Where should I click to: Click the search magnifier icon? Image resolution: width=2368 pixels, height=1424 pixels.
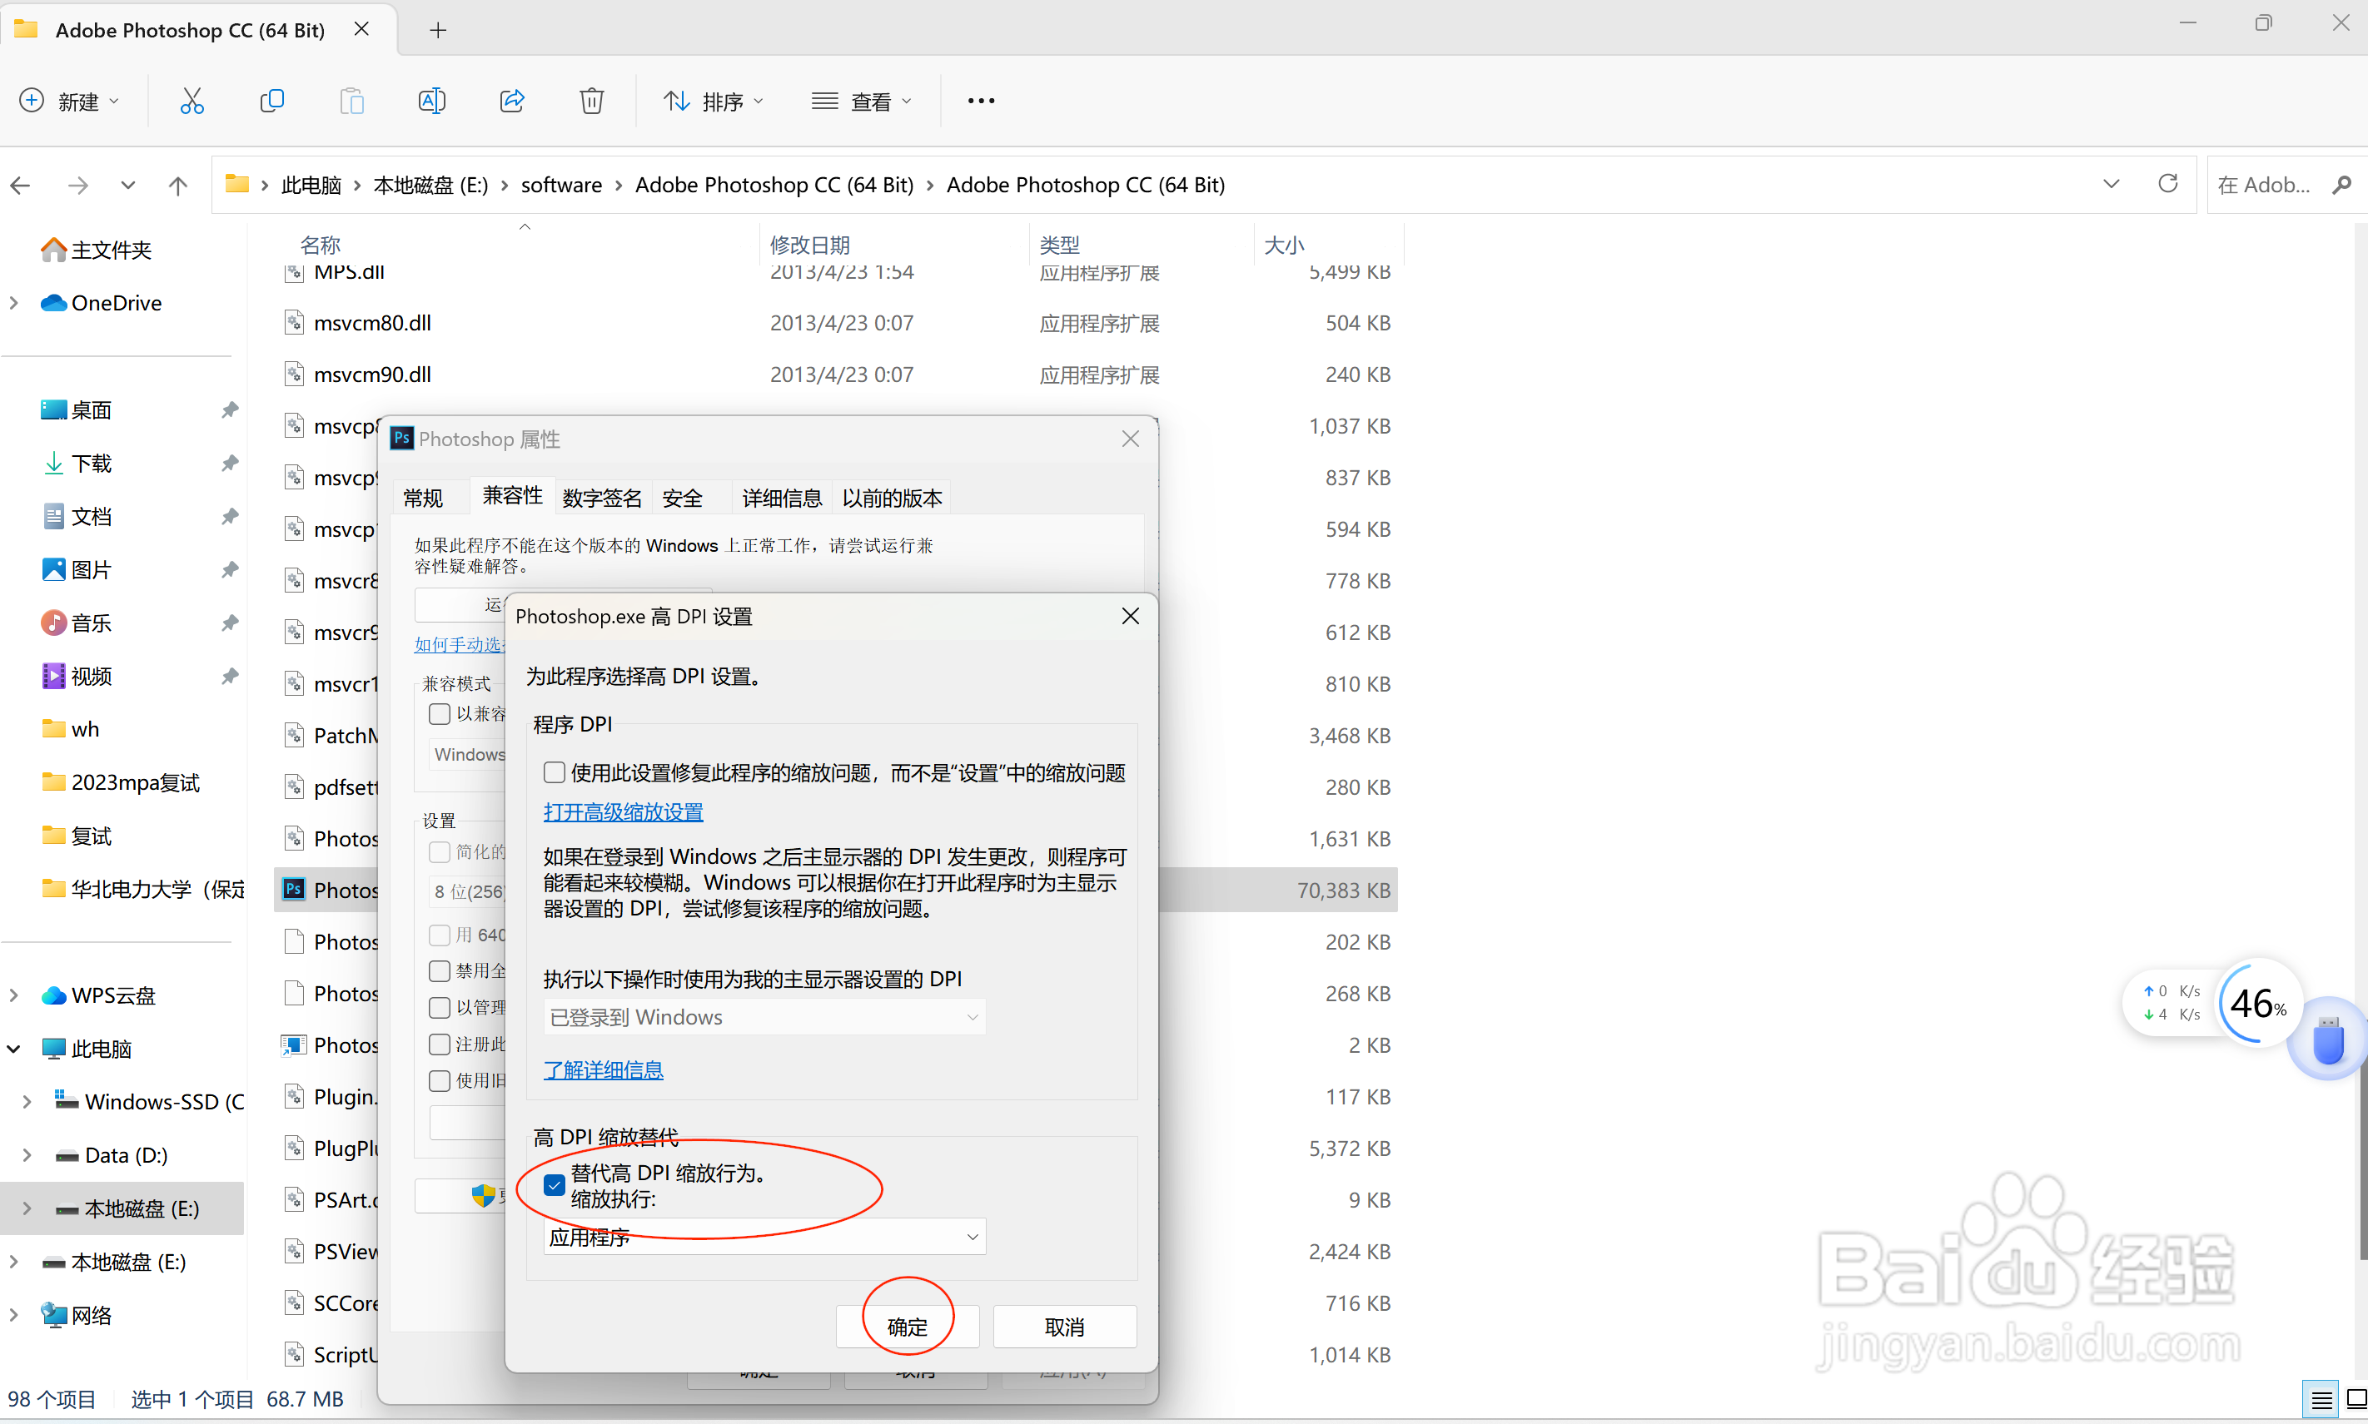click(2341, 184)
